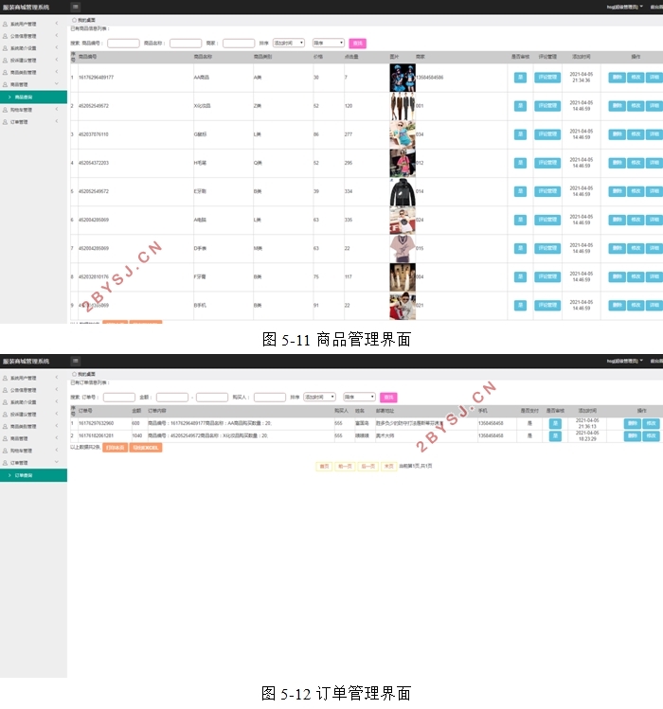
Task: Click user icon beside 投诉建议管理 in product screen
Action: pos(5,61)
